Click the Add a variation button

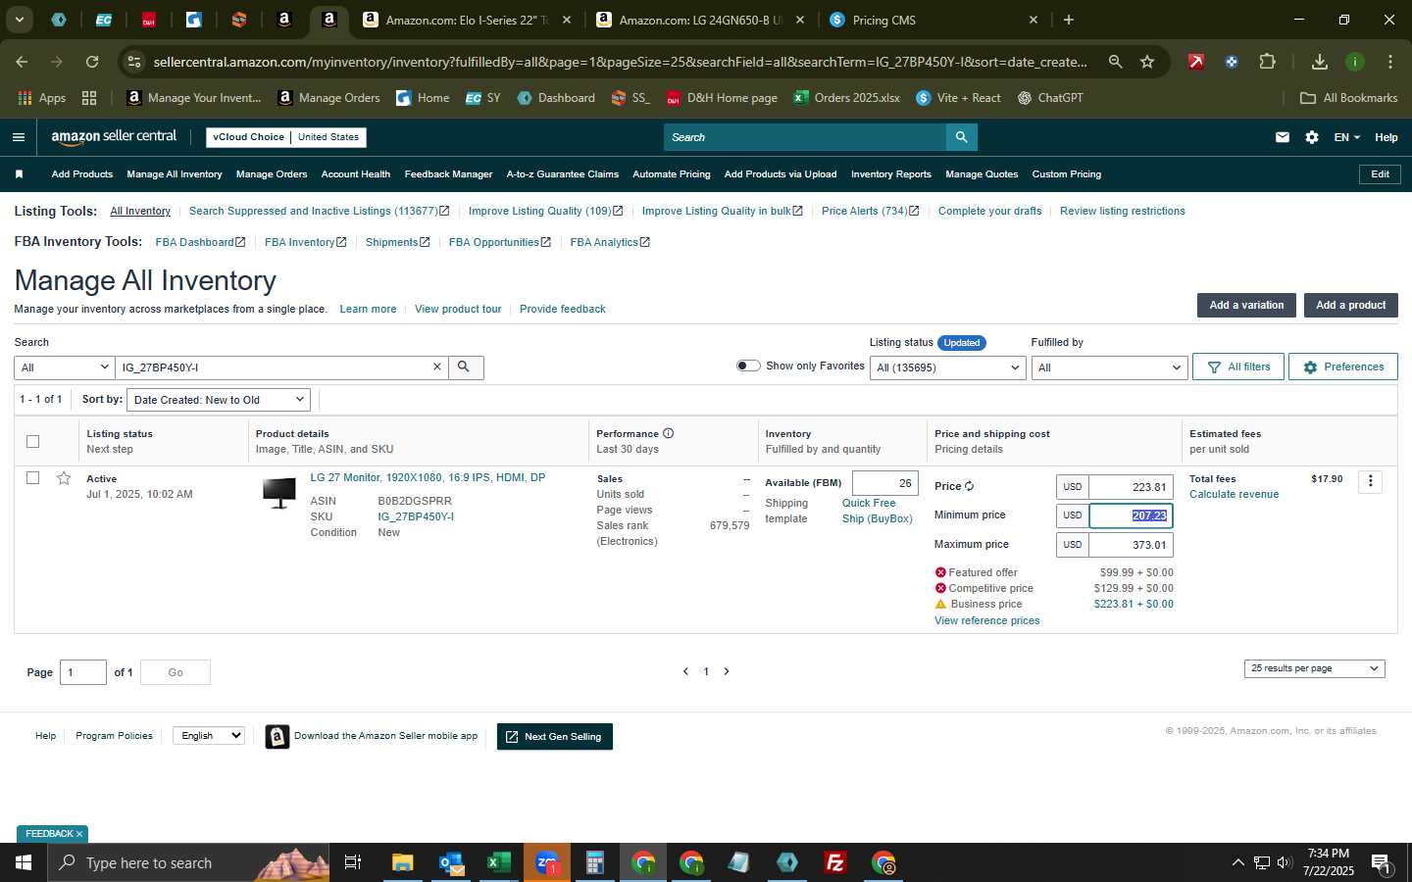pos(1246,305)
